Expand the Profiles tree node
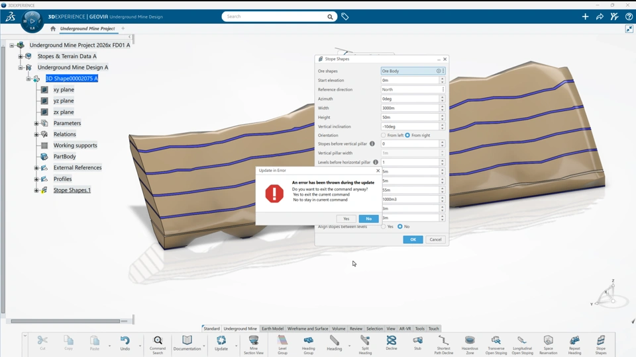The image size is (636, 357). [x=36, y=179]
